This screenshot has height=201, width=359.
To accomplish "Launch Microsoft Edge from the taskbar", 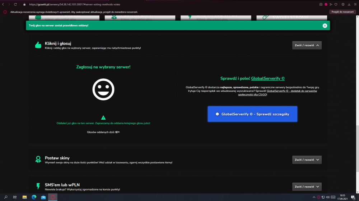I will tap(34, 197).
